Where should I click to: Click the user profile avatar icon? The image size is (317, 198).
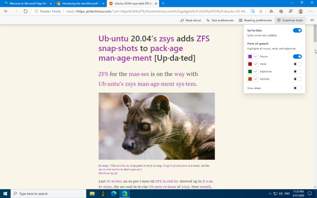[300, 11]
